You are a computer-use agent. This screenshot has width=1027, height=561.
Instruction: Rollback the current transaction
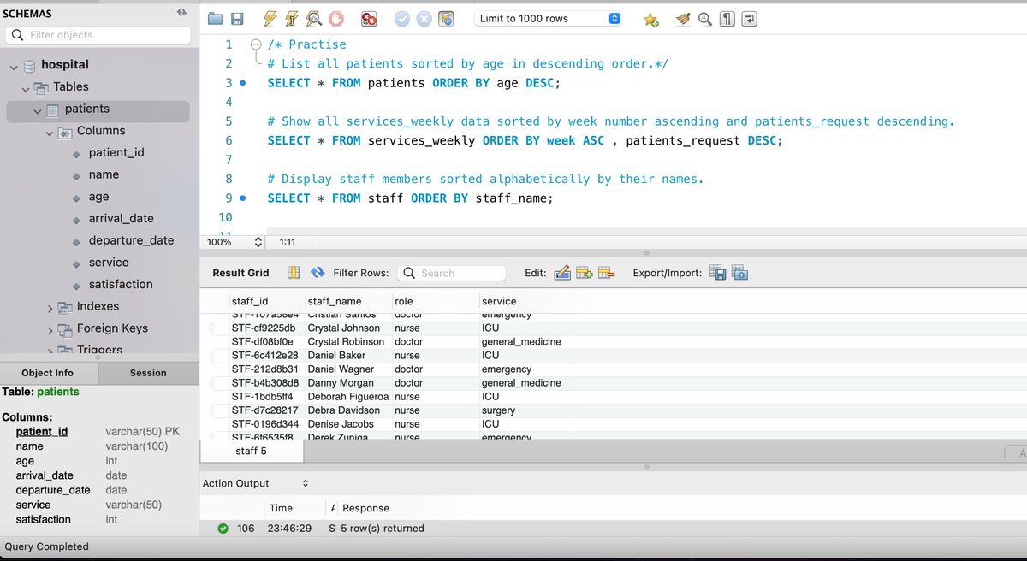[x=424, y=18]
